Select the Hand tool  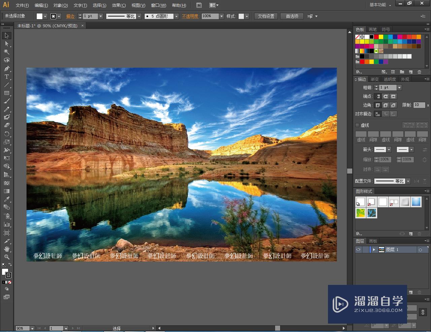pyautogui.click(x=7, y=249)
